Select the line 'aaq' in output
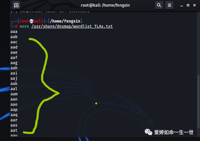Image resolution: width=200 pixels, height=141 pixels. click(x=14, y=115)
